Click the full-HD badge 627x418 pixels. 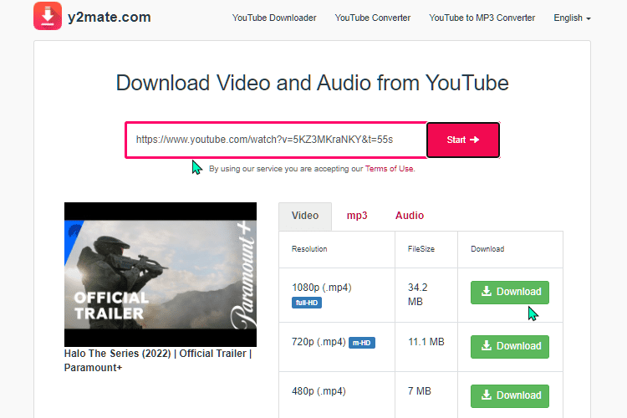coord(307,303)
